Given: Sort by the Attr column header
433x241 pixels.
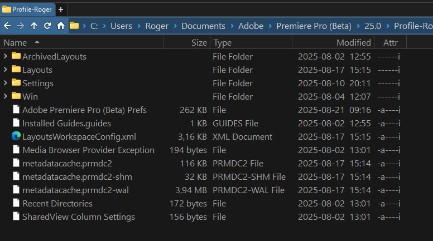Looking at the screenshot, I should (390, 43).
